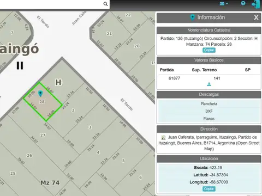262x196 pixels.
Task: Click the Descargas section header
Action: 209,94
